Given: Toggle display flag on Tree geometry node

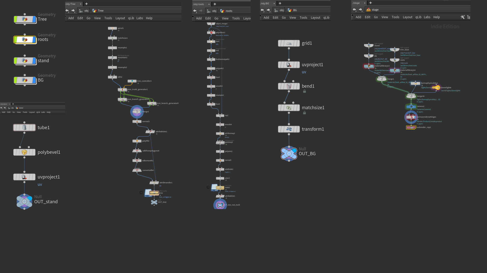Looking at the screenshot, I should [34, 19].
